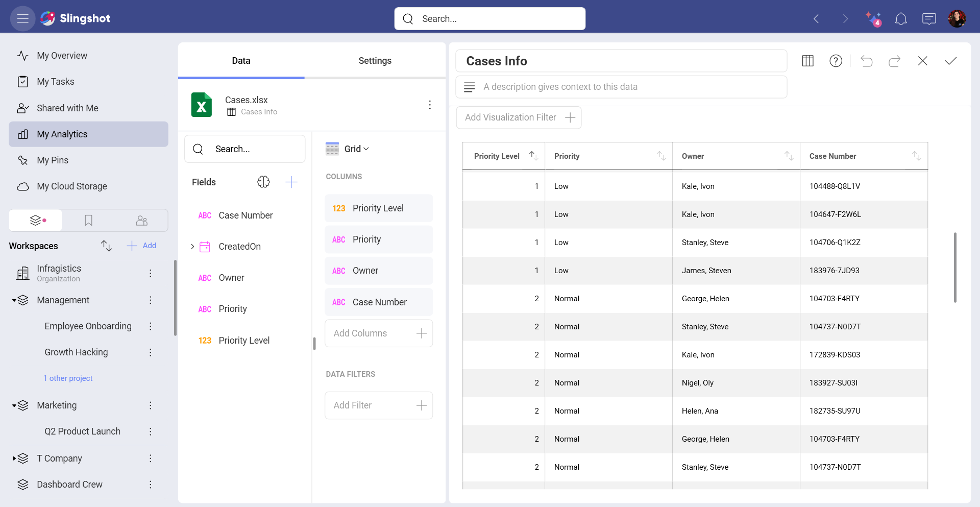
Task: Click Add Columns placeholder
Action: coord(379,333)
